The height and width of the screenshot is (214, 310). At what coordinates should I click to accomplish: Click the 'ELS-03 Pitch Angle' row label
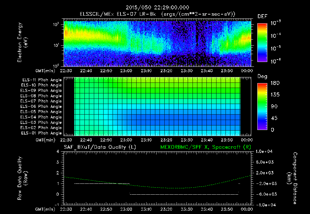pos(41,122)
